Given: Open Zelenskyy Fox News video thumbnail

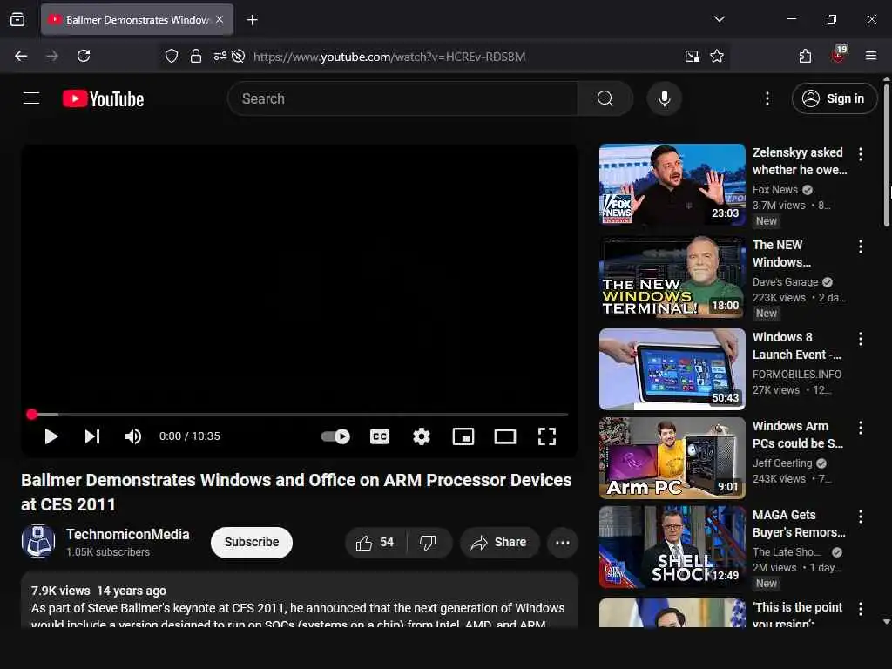Looking at the screenshot, I should pyautogui.click(x=672, y=185).
